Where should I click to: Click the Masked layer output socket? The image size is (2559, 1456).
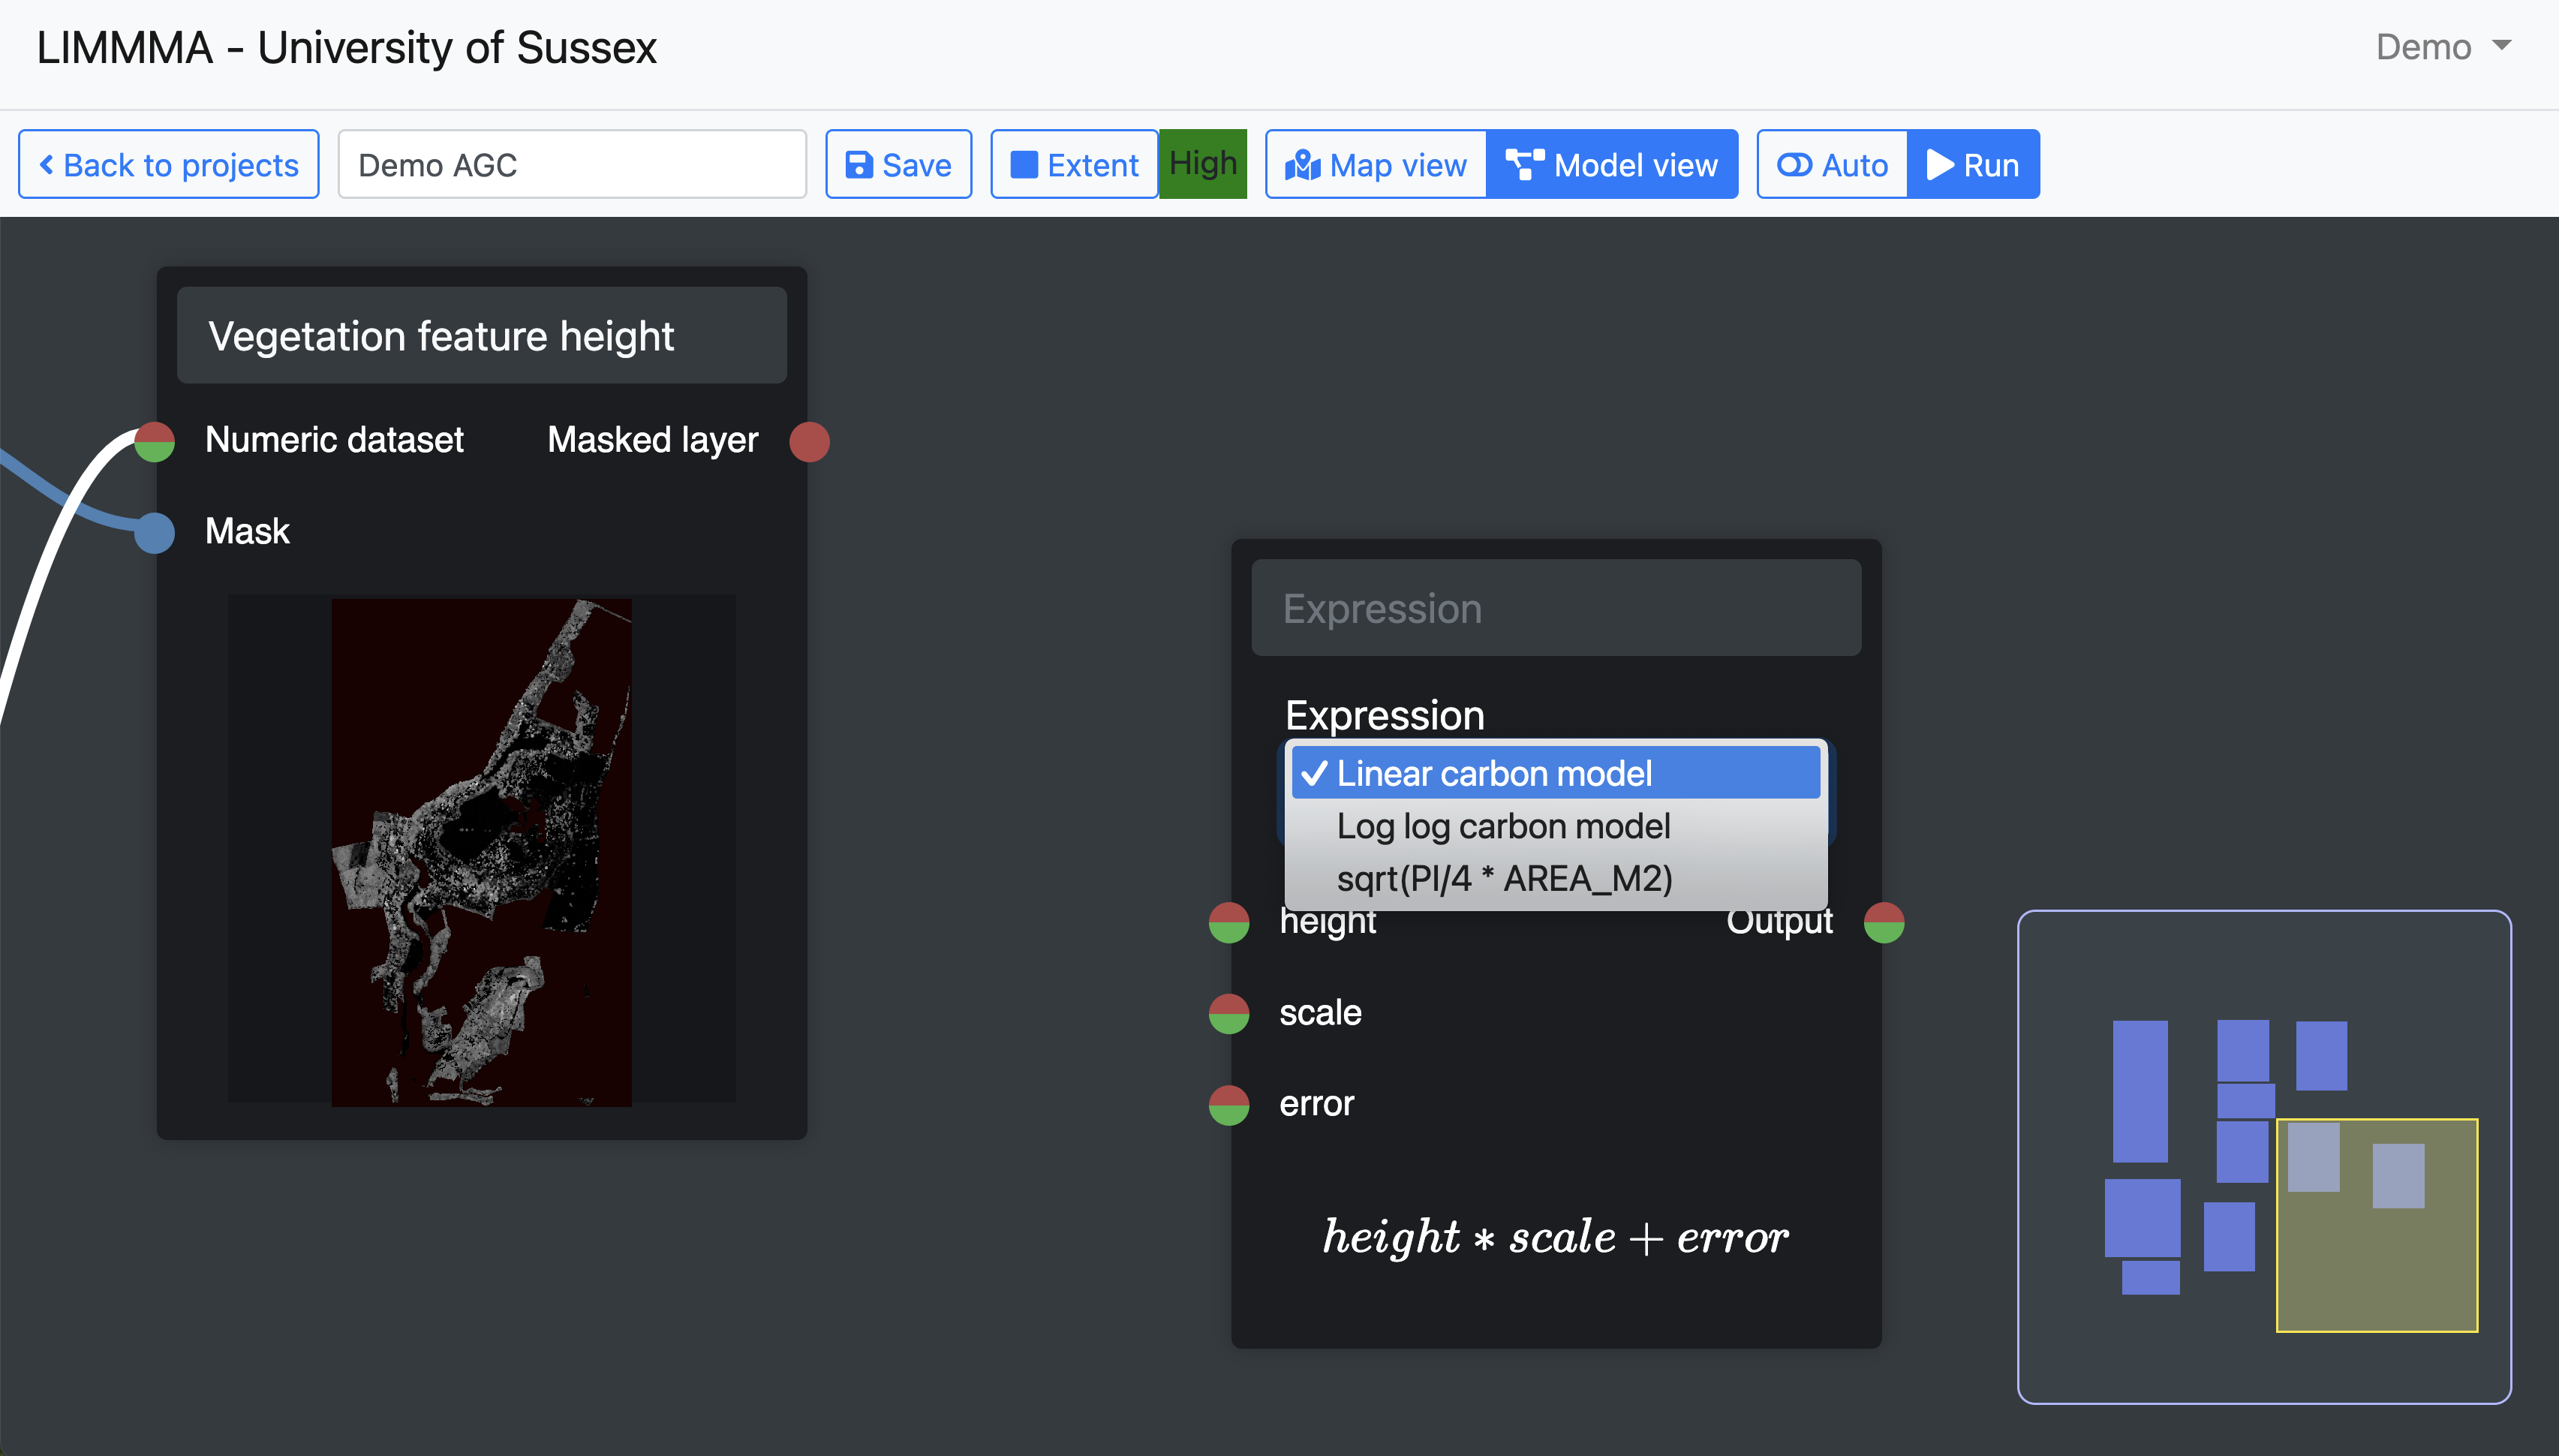tap(809, 441)
